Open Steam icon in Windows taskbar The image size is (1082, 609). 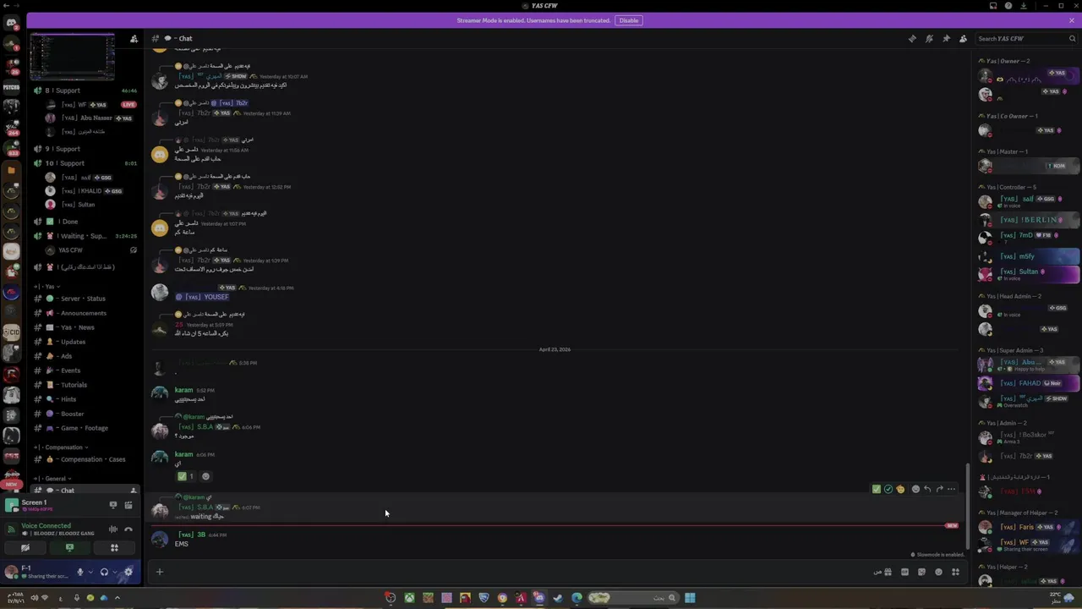click(558, 598)
